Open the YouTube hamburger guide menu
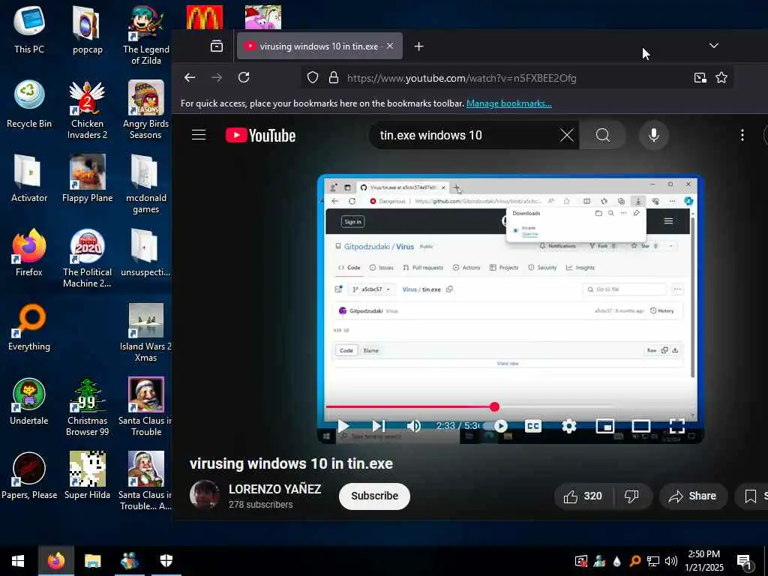This screenshot has height=576, width=768. coord(198,135)
